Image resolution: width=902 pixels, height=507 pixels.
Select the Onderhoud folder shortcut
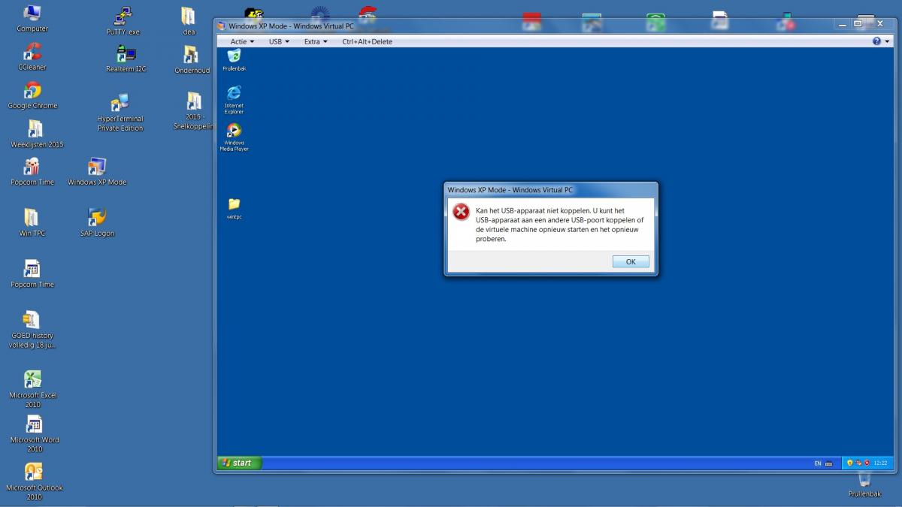(x=192, y=60)
